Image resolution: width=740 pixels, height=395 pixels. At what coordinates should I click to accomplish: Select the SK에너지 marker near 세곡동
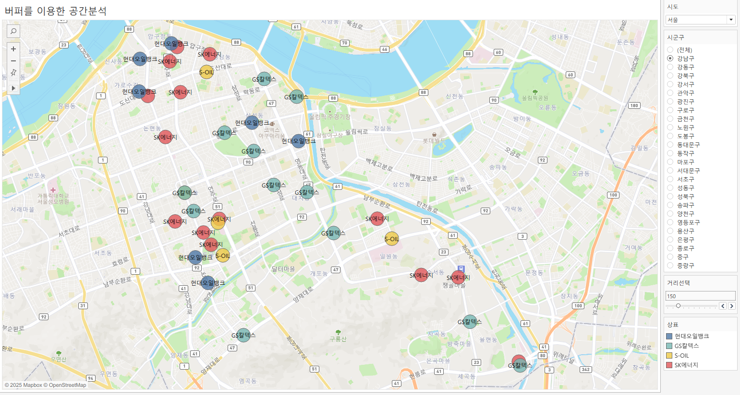pos(518,360)
